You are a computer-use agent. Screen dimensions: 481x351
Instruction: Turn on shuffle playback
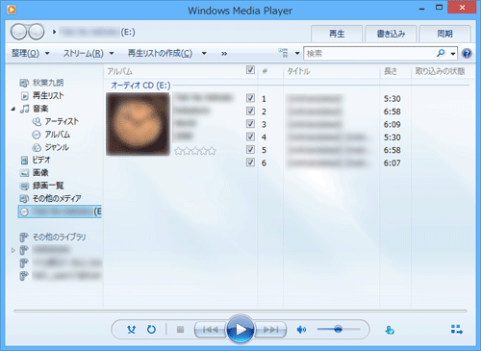[131, 329]
